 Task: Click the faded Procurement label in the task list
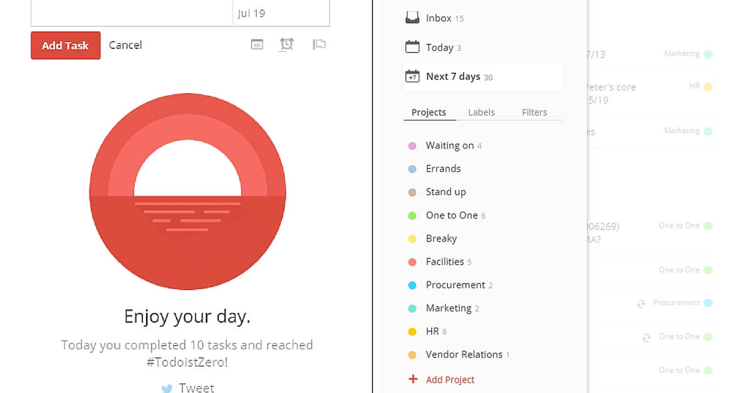pos(676,302)
